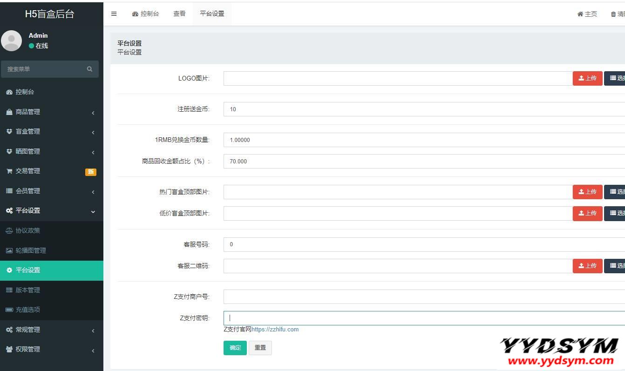625x371 pixels.
Task: Open 充值选项 submenu item
Action: click(x=52, y=310)
